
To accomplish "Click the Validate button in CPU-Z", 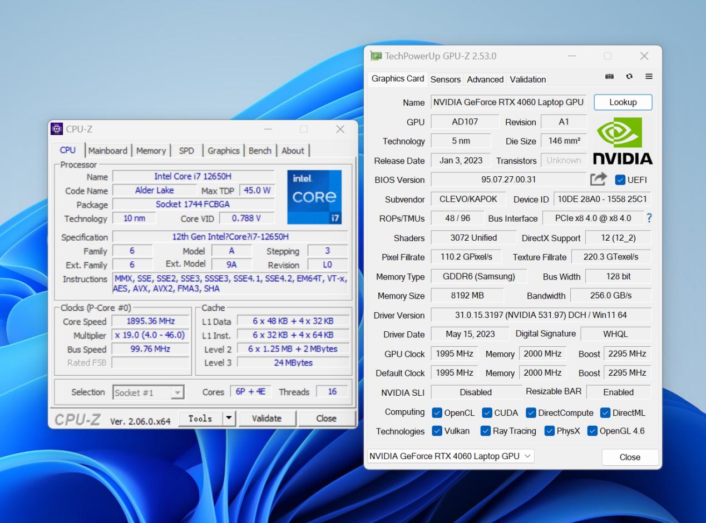I will tap(266, 419).
